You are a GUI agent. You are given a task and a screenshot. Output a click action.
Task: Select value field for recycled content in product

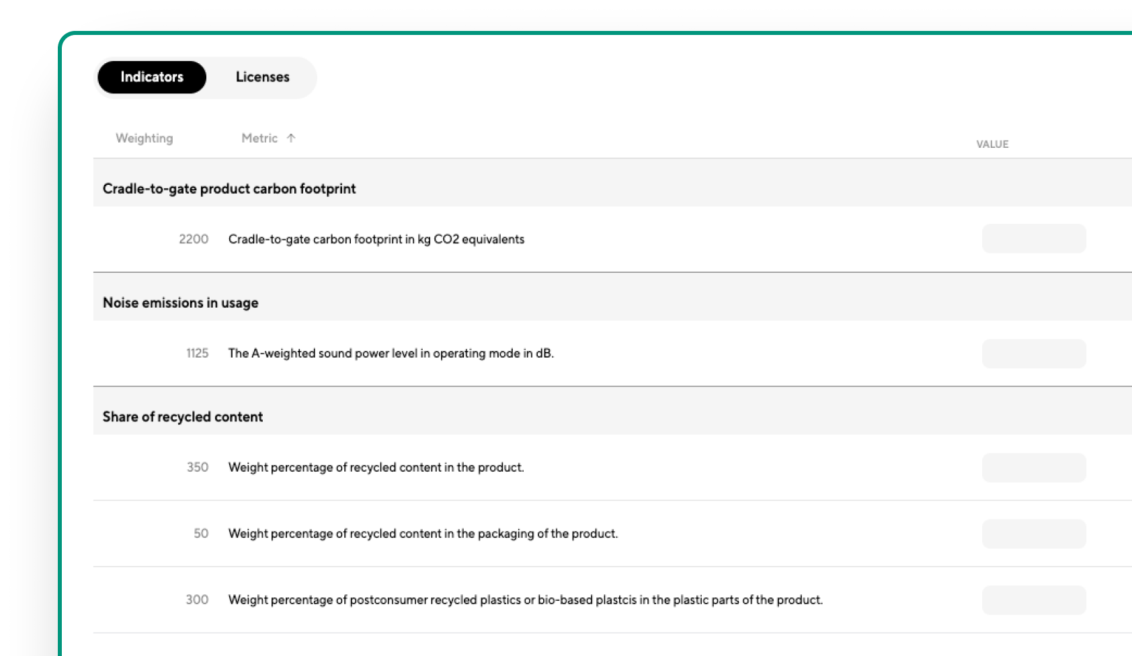click(1034, 468)
